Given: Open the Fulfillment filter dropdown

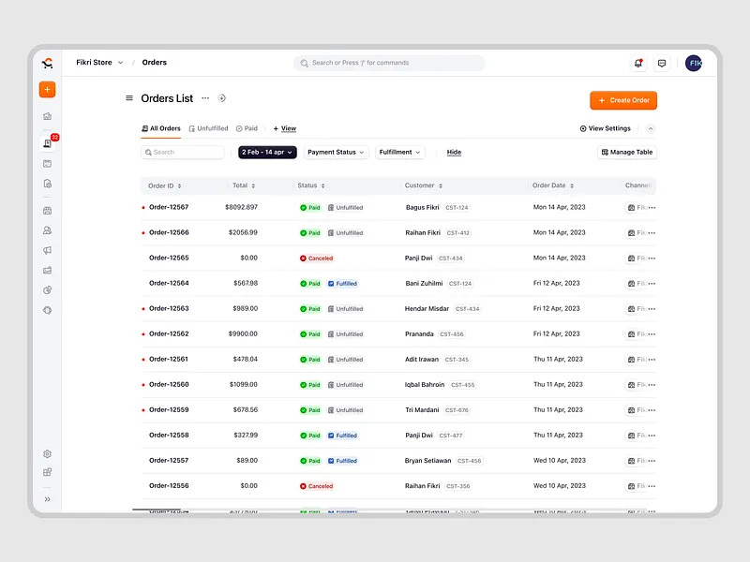Looking at the screenshot, I should click(399, 152).
